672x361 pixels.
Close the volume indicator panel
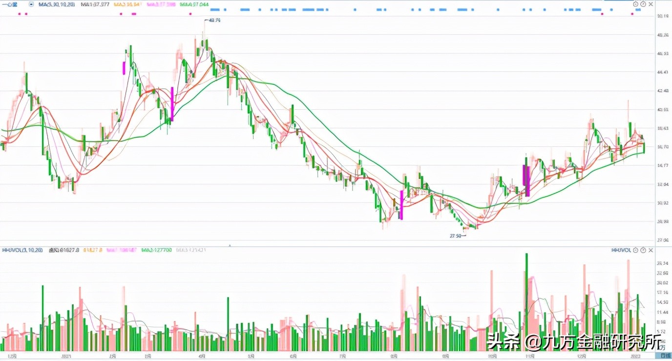651,250
